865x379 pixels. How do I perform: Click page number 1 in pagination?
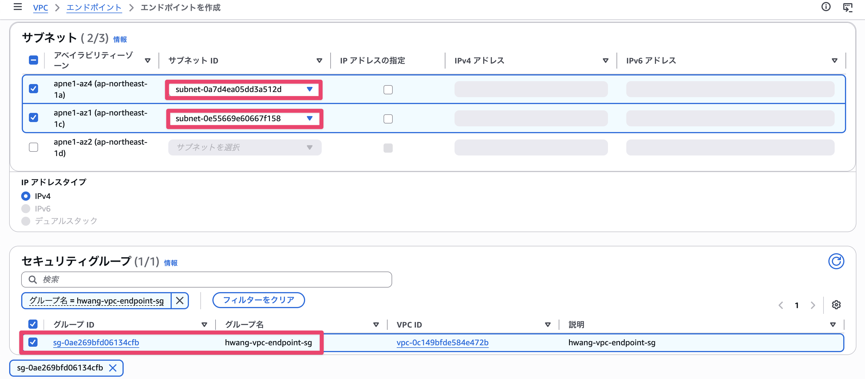[797, 305]
